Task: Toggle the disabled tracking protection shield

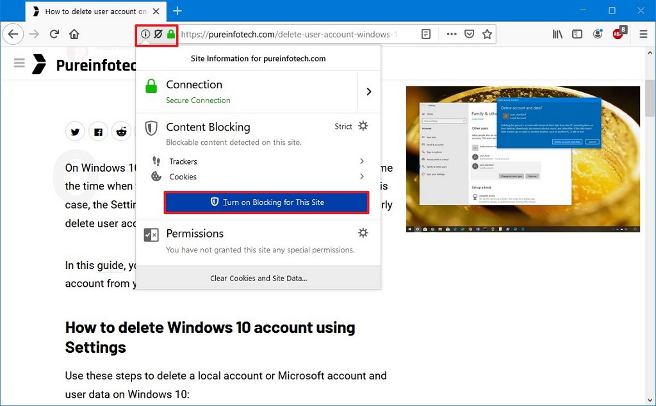Action: [x=157, y=34]
